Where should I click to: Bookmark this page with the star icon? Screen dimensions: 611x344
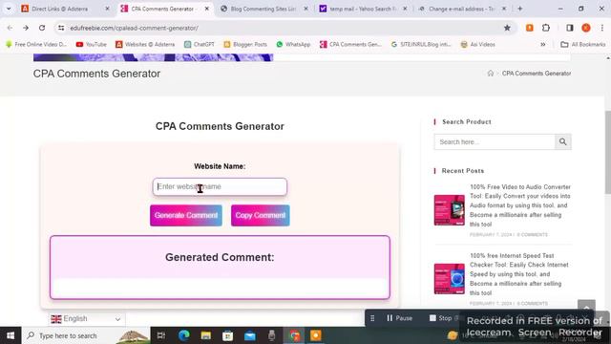507,28
